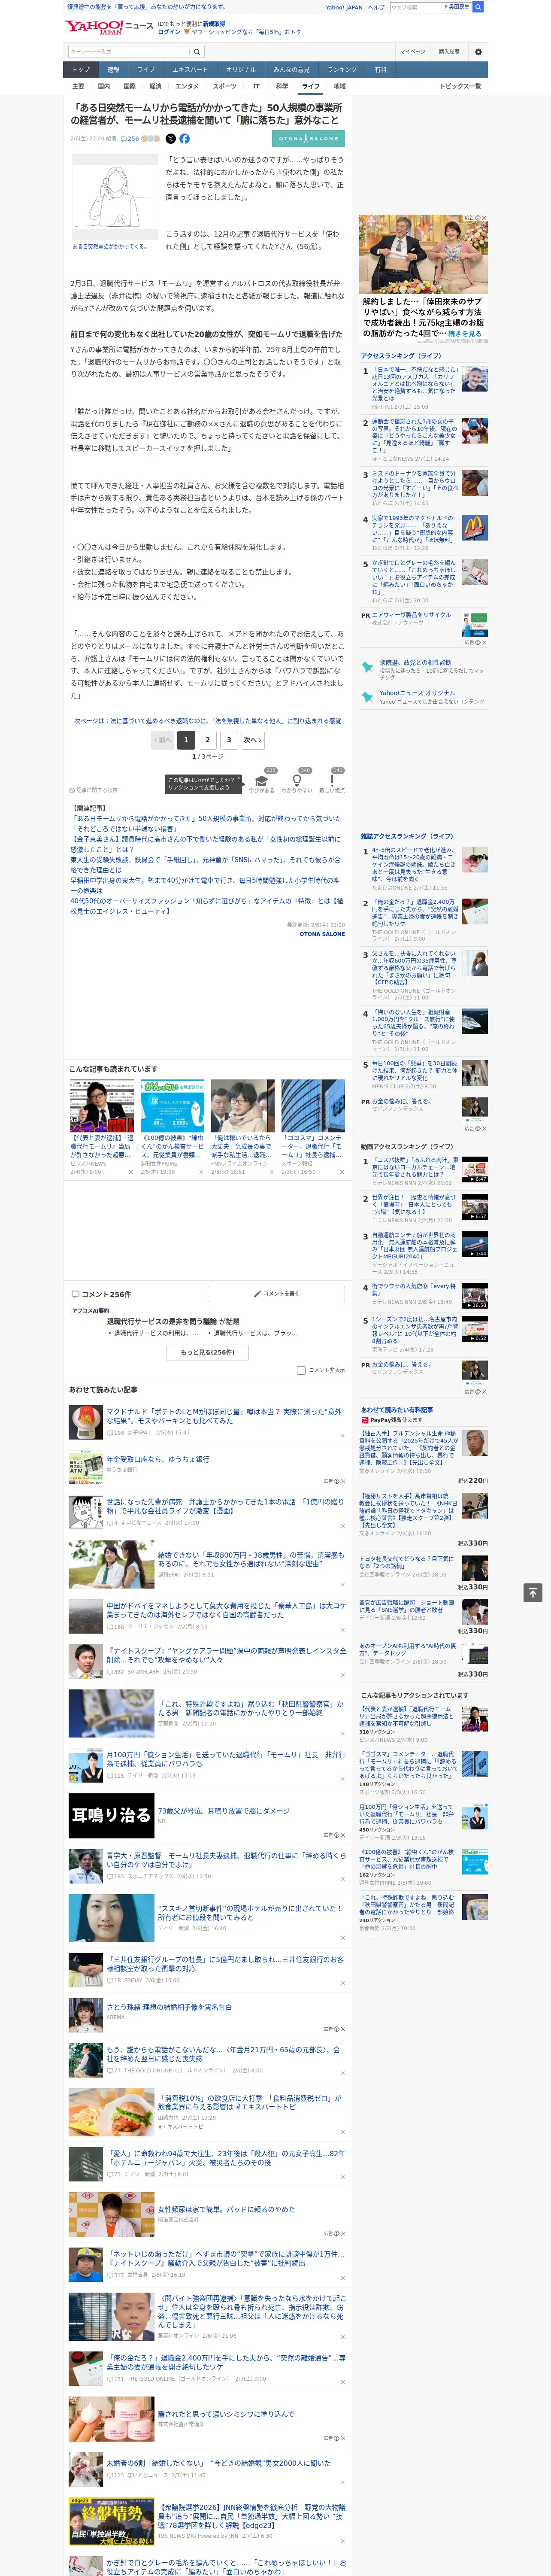Open the 未婚者の6割 結婚したくない article

click(219, 2463)
